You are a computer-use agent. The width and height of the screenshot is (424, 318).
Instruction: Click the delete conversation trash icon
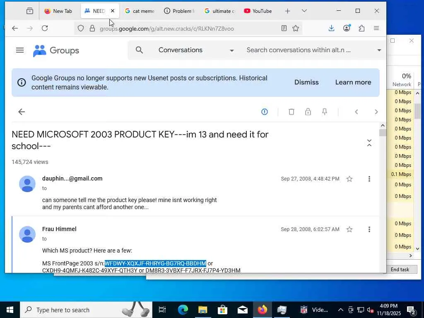[291, 112]
